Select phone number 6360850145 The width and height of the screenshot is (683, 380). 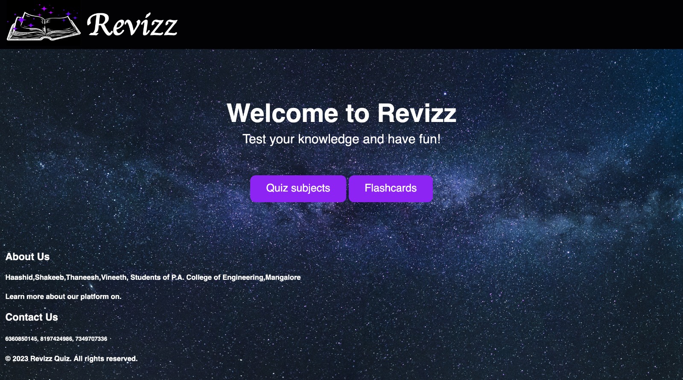click(x=21, y=339)
